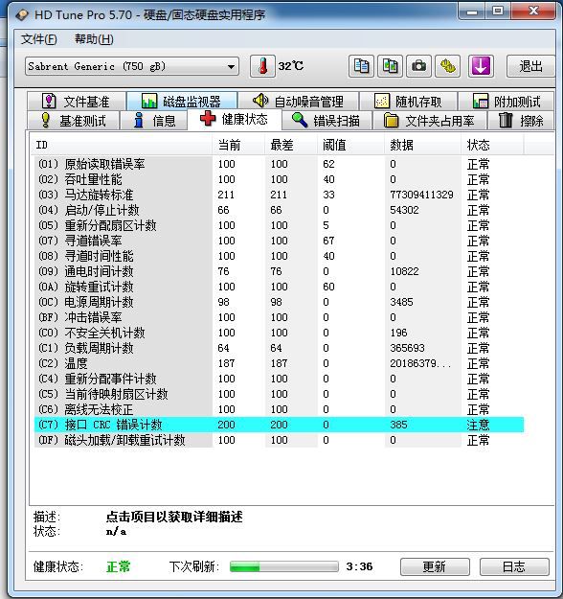The image size is (563, 599).
Task: Click the 更新 button
Action: pyautogui.click(x=435, y=566)
